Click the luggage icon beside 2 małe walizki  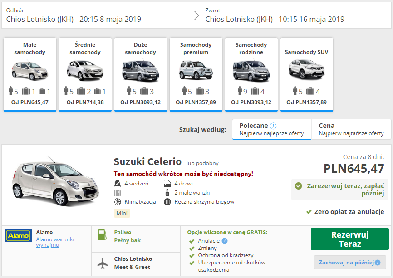(167, 193)
